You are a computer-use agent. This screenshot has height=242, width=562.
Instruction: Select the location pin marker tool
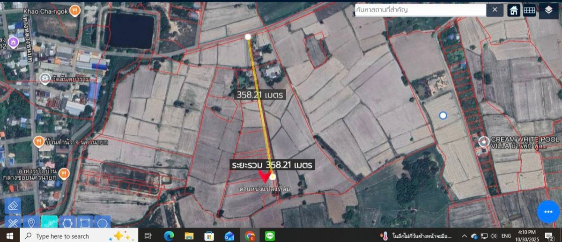[x=31, y=223]
